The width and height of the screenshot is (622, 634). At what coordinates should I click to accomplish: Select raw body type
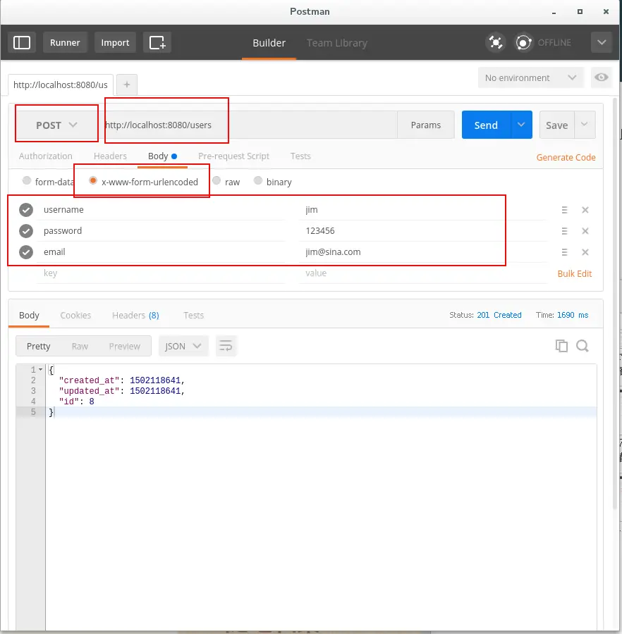[x=217, y=181]
